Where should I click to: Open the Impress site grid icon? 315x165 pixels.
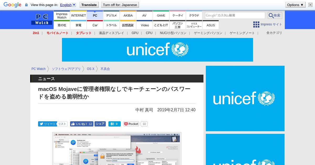(x=256, y=24)
